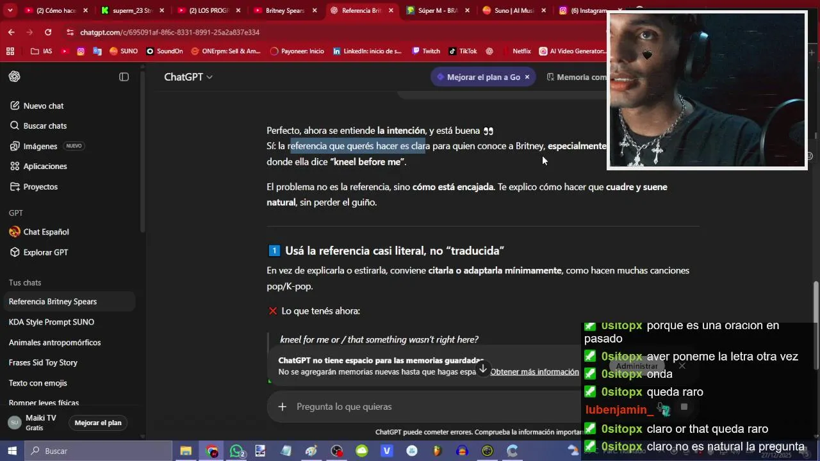The width and height of the screenshot is (820, 461).
Task: Open the apps grid in bookmarks bar
Action: click(x=10, y=51)
